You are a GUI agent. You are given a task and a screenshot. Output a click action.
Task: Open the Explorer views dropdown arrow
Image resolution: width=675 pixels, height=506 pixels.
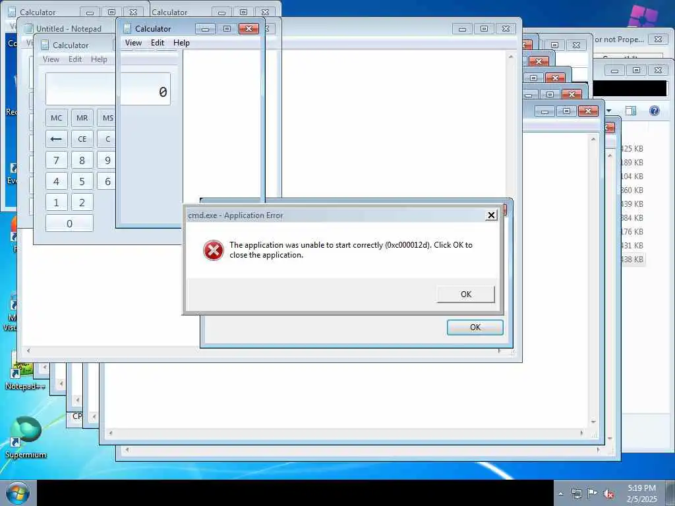(609, 111)
